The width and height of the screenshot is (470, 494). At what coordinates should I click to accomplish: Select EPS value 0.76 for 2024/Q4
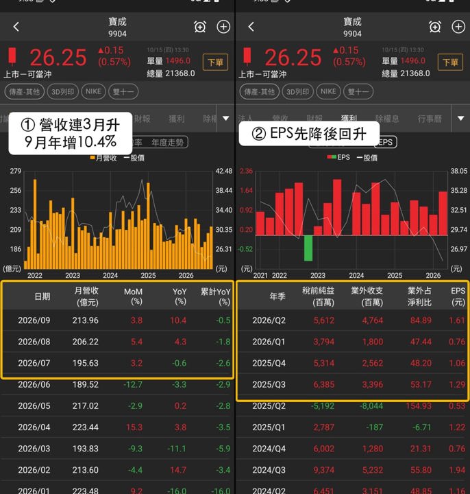457,449
